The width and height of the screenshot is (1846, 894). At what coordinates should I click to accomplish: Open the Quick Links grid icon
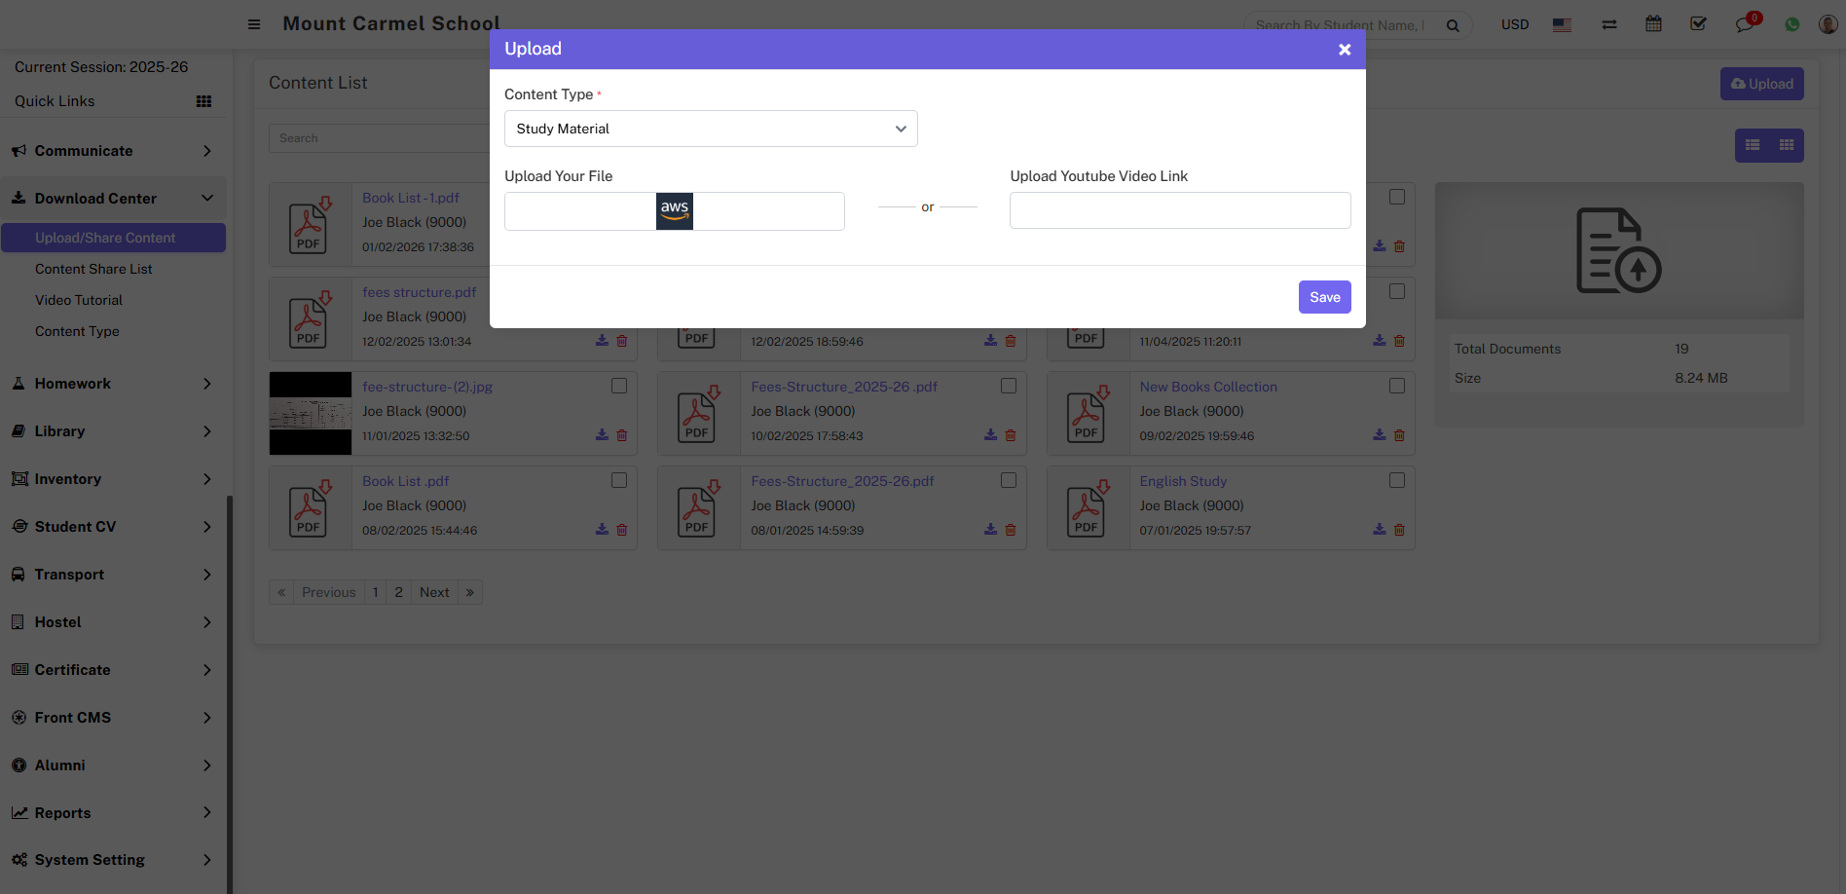[203, 101]
